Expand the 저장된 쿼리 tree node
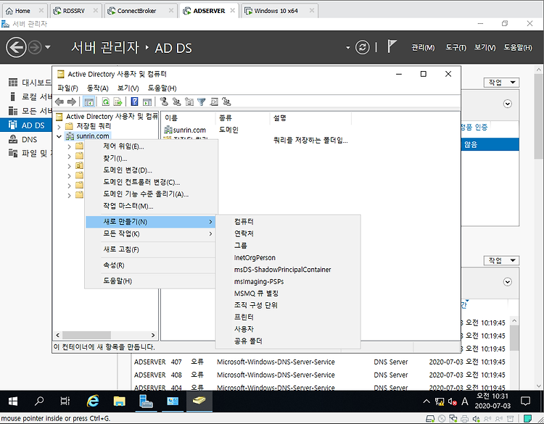The image size is (544, 424). [59, 127]
